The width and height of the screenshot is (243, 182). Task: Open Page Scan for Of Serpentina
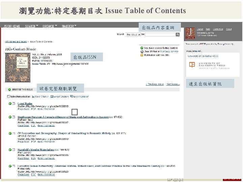pyautogui.click(x=23, y=142)
